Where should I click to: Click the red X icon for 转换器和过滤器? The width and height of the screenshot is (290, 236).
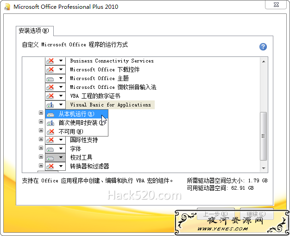tap(50, 166)
